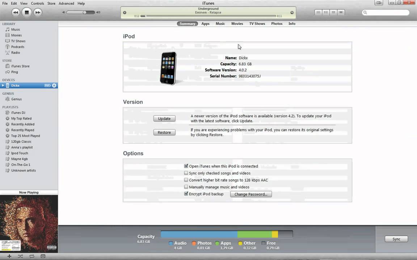Adjust the volume slider knob
The image size is (417, 260).
pyautogui.click(x=84, y=13)
